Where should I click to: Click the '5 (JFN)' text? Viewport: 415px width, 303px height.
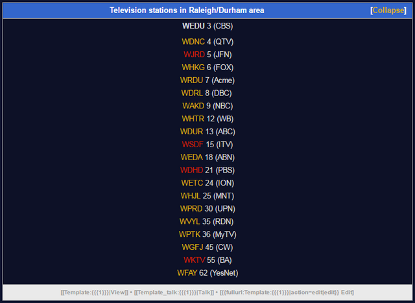tap(219, 55)
